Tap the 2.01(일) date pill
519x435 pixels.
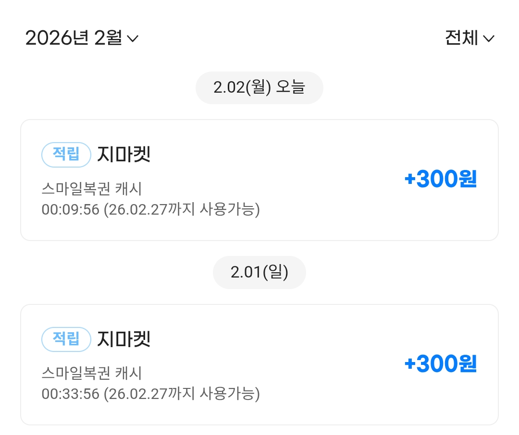[259, 272]
